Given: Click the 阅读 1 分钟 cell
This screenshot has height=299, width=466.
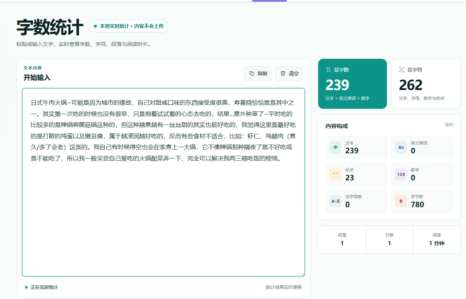Looking at the screenshot, I should coord(437,240).
